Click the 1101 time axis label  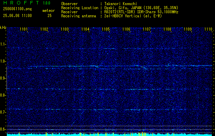coord(24,29)
